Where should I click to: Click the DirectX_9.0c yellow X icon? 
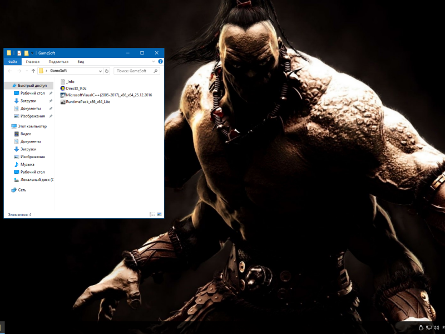tap(63, 89)
